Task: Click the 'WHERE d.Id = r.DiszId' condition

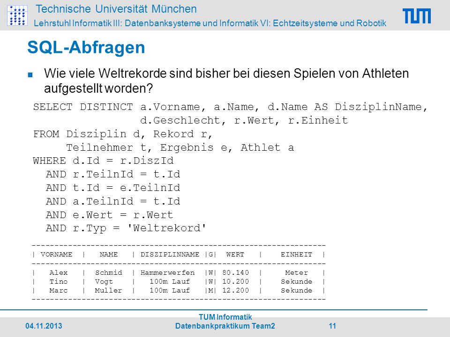Action: [103, 161]
